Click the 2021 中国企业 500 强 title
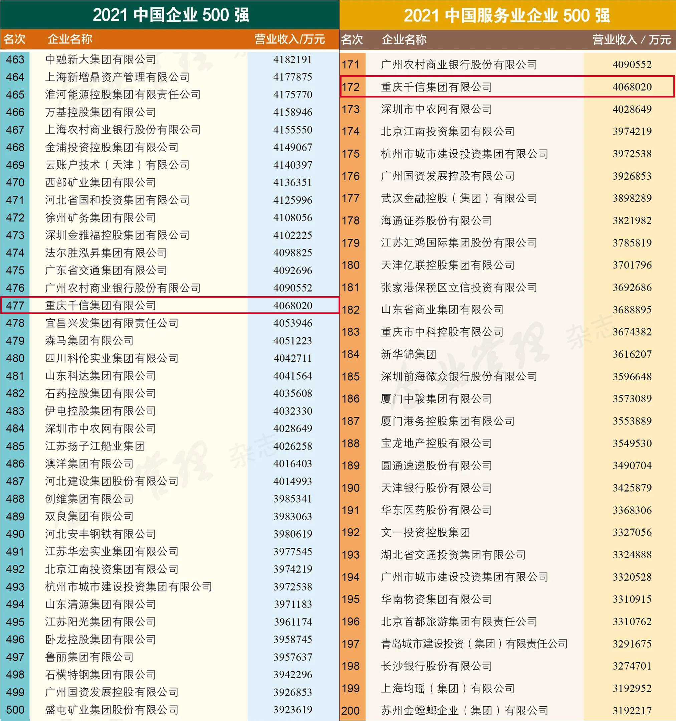The width and height of the screenshot is (676, 721). tap(171, 15)
